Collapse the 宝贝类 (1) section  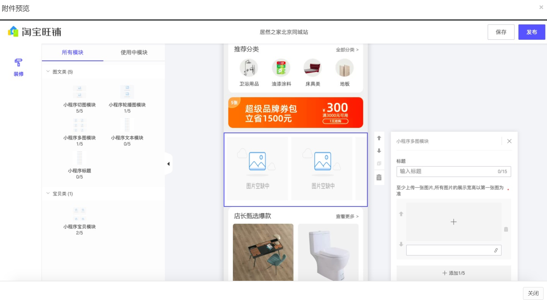pos(48,193)
